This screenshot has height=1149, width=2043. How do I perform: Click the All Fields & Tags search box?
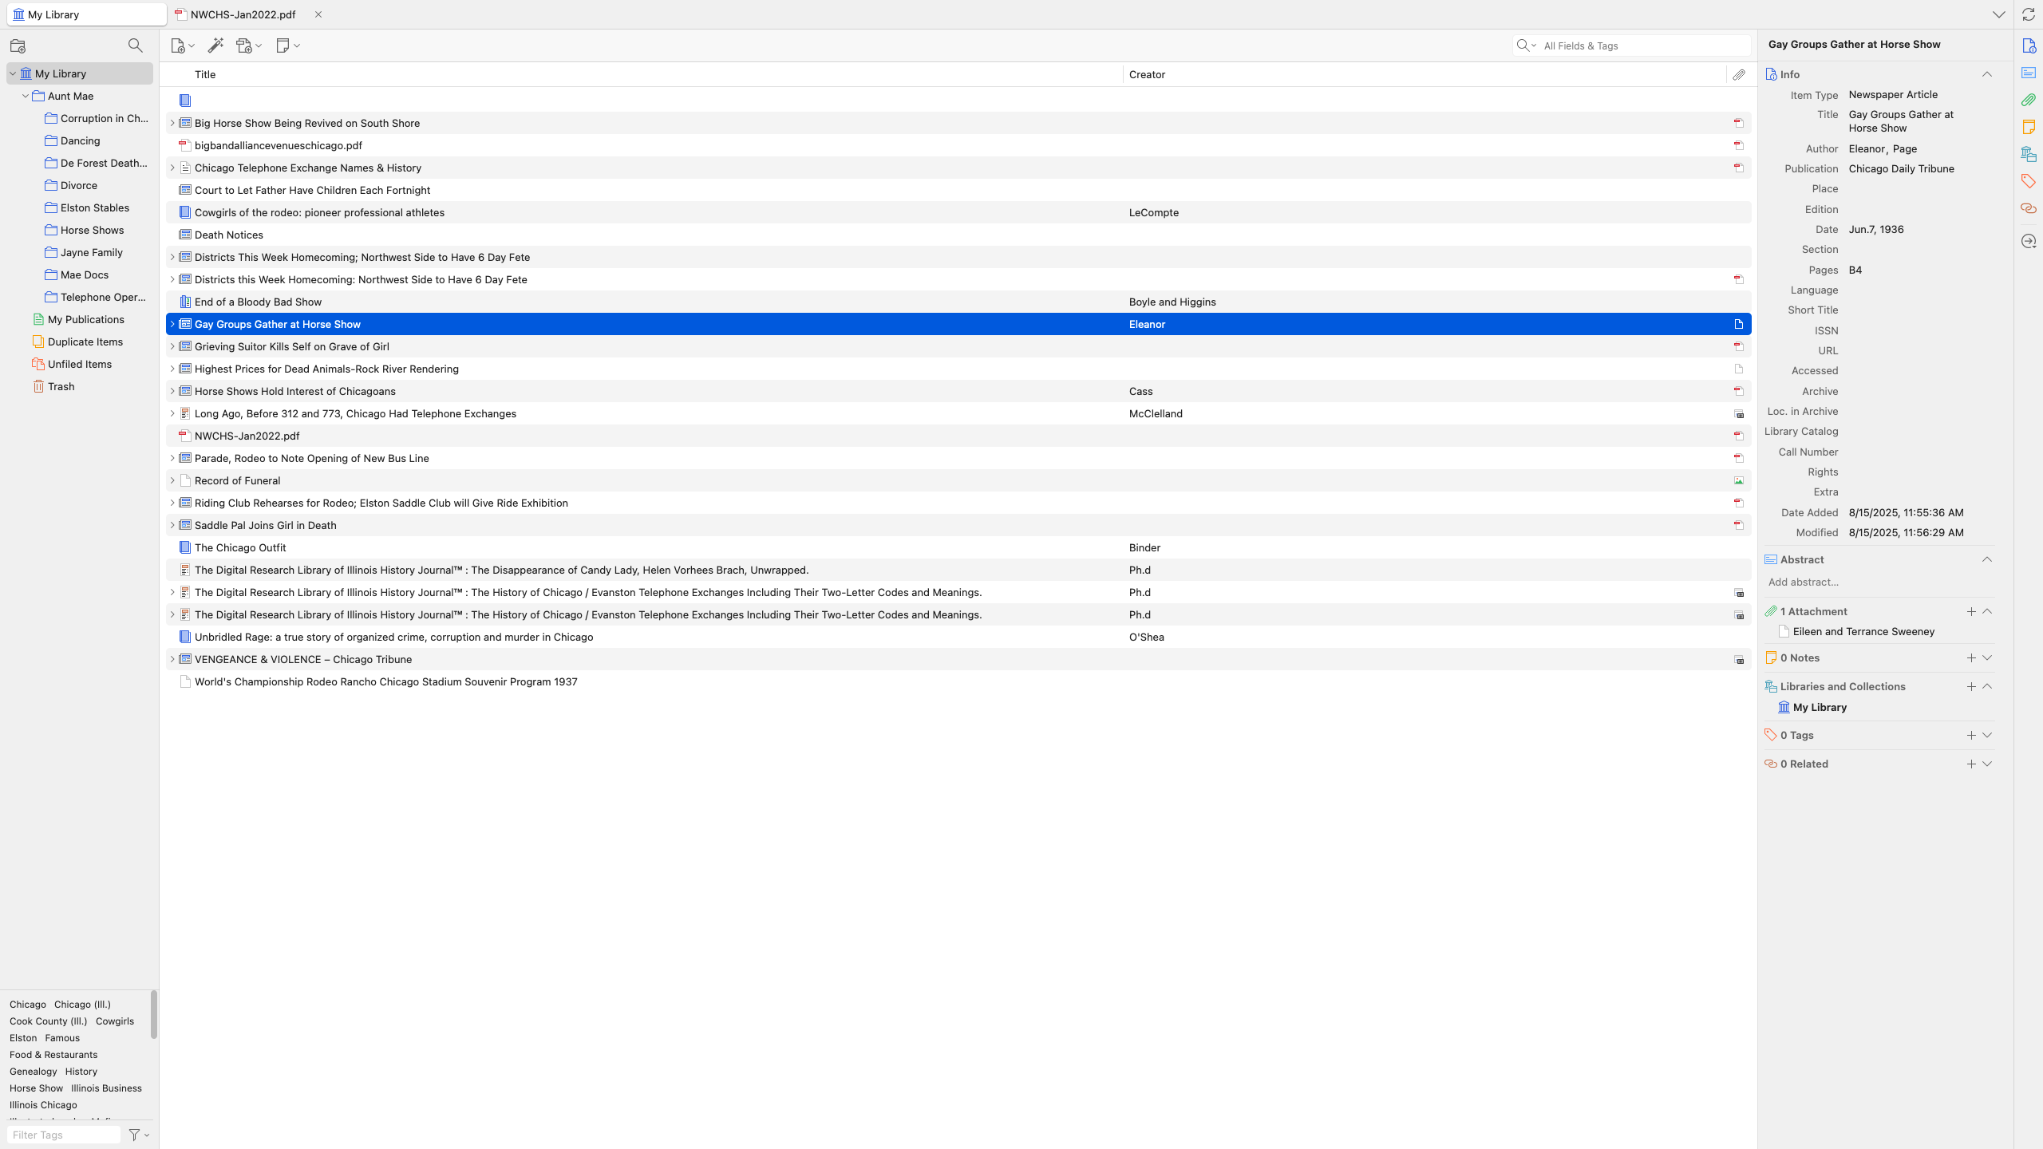[x=1644, y=45]
